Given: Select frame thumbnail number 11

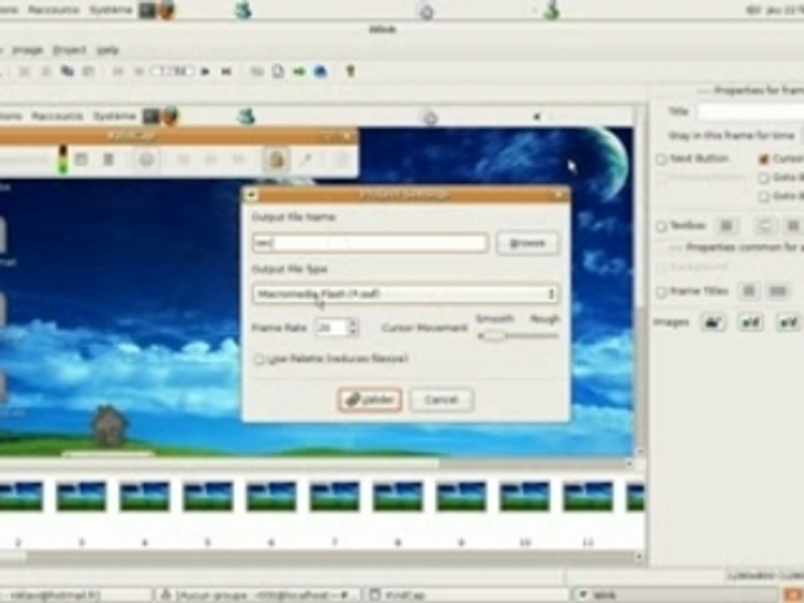Looking at the screenshot, I should (588, 496).
